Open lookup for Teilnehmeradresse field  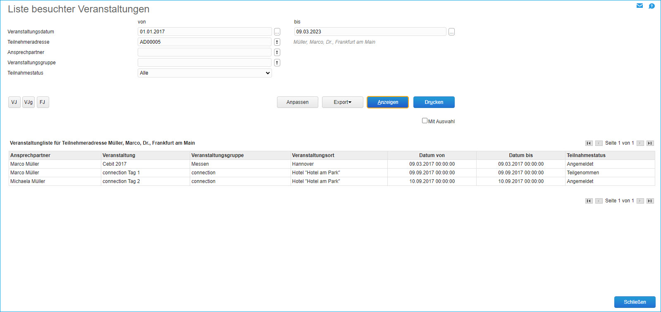click(x=277, y=42)
